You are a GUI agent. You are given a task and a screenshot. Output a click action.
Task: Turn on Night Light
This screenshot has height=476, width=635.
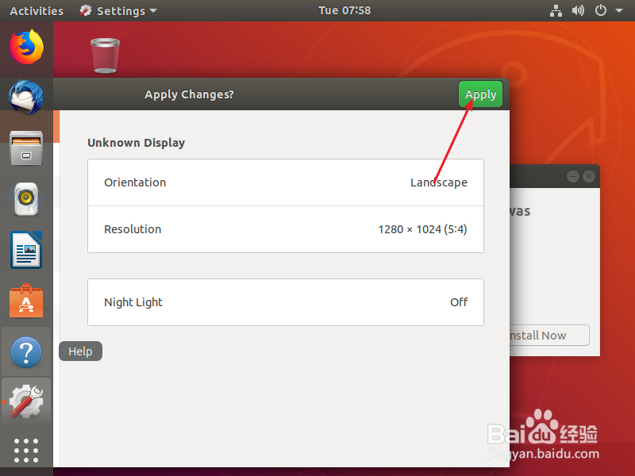click(286, 302)
